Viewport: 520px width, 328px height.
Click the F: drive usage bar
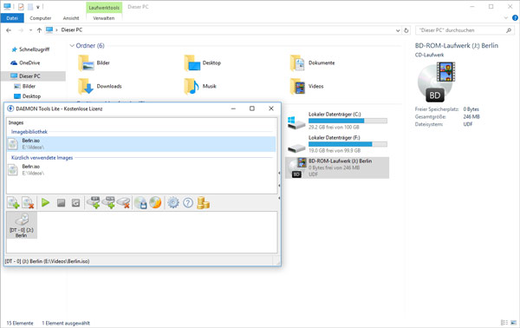pos(348,144)
